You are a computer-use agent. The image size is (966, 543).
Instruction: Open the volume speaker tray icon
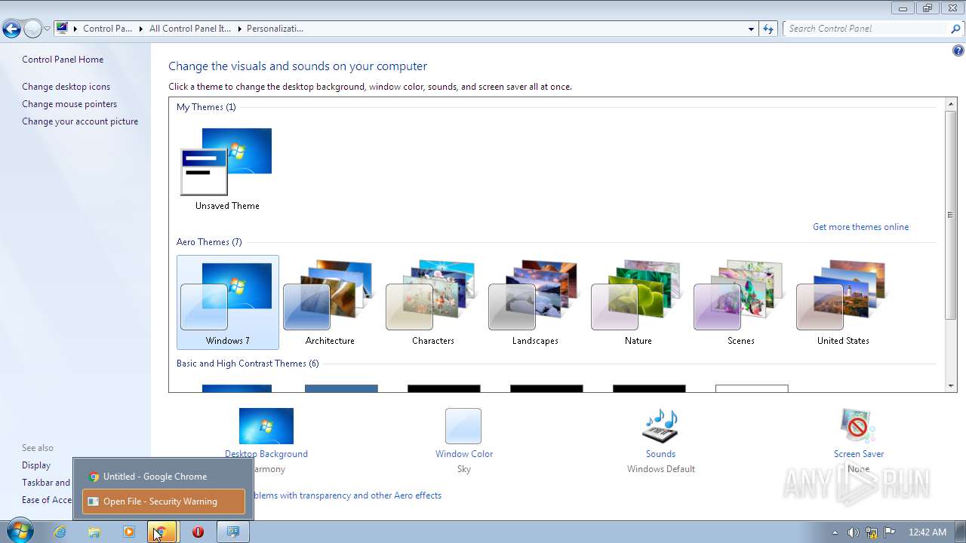[x=853, y=532]
